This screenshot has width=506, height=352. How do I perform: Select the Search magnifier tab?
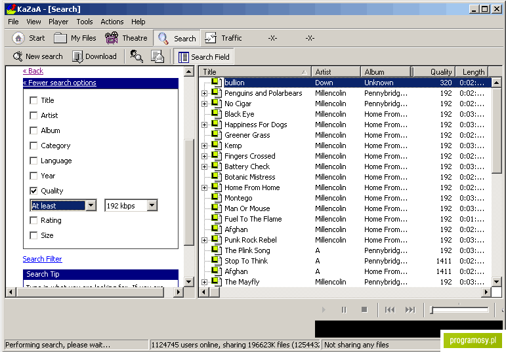coord(177,39)
